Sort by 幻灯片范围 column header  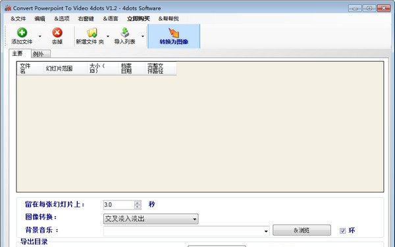pyautogui.click(x=65, y=68)
